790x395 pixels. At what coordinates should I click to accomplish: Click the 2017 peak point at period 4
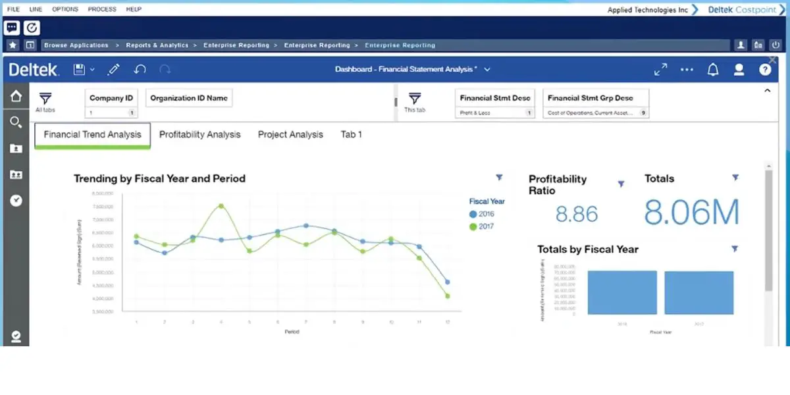point(221,206)
